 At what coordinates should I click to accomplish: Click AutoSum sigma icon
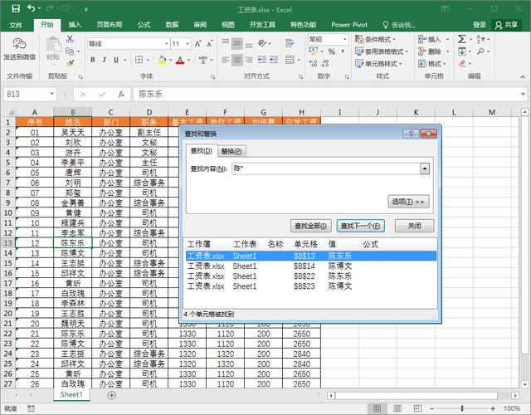(x=462, y=39)
